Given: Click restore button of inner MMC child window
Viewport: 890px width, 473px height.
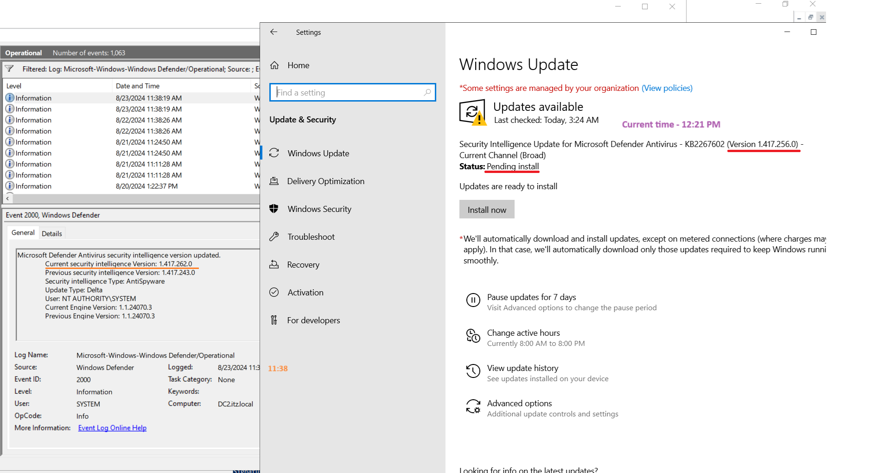Looking at the screenshot, I should [x=810, y=17].
